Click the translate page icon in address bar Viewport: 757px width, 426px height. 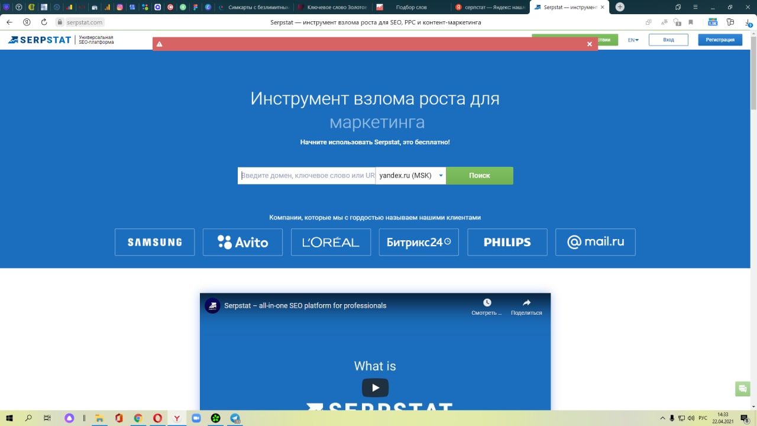pos(664,22)
